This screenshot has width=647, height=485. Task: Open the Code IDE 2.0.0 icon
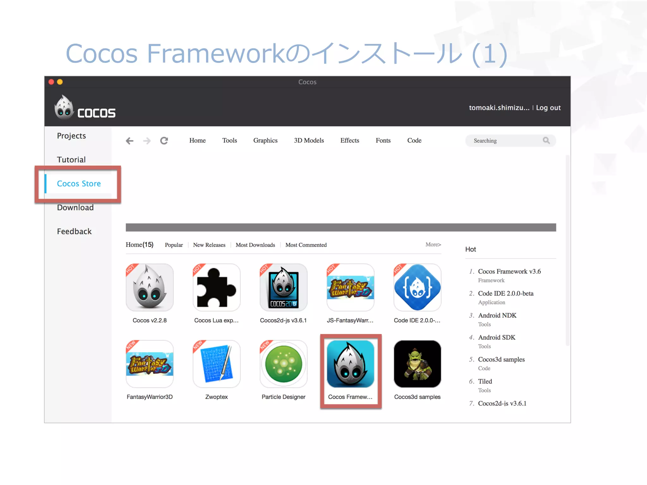click(417, 287)
